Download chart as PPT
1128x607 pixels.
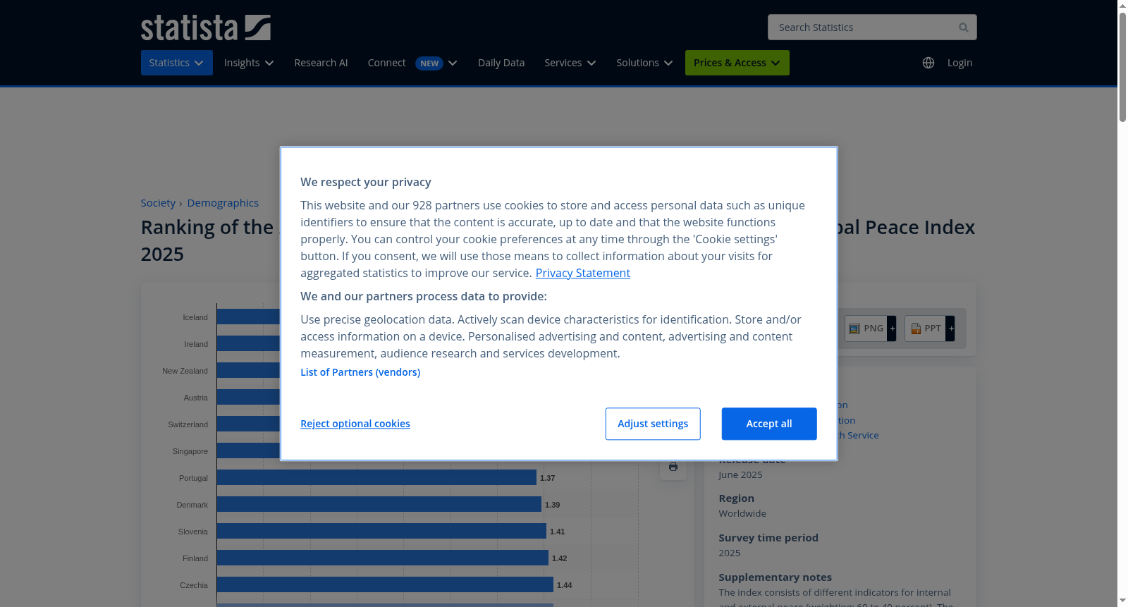925,329
